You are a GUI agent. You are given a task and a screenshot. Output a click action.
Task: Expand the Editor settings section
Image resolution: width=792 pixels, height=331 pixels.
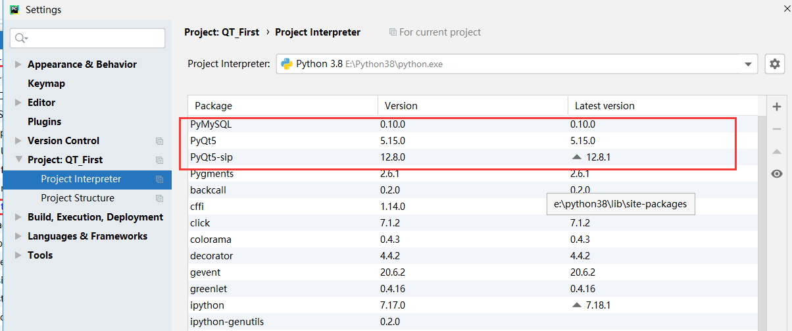18,103
